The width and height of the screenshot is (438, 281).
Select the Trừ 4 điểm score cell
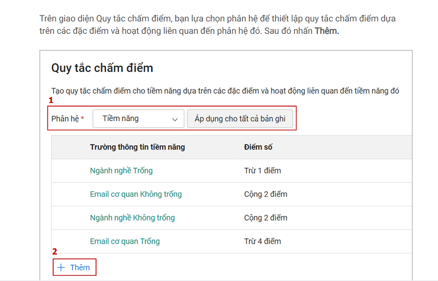[263, 241]
